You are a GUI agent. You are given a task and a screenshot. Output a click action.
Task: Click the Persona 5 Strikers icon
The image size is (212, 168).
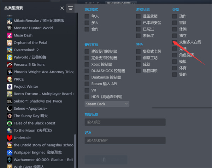point(10,65)
